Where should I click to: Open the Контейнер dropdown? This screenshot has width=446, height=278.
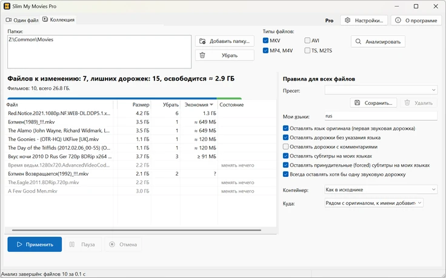pos(381,190)
